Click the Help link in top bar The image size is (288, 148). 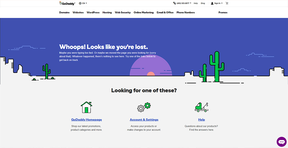196,3
